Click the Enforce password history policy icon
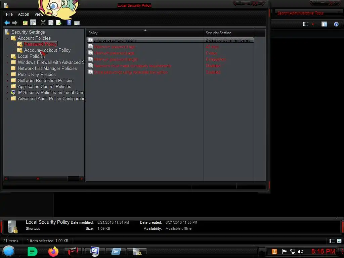 [x=90, y=40]
